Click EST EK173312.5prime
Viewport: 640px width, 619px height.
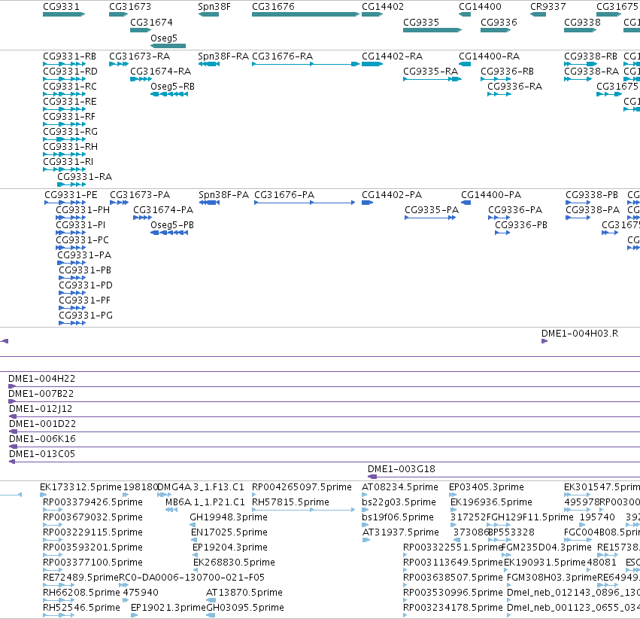point(44,495)
